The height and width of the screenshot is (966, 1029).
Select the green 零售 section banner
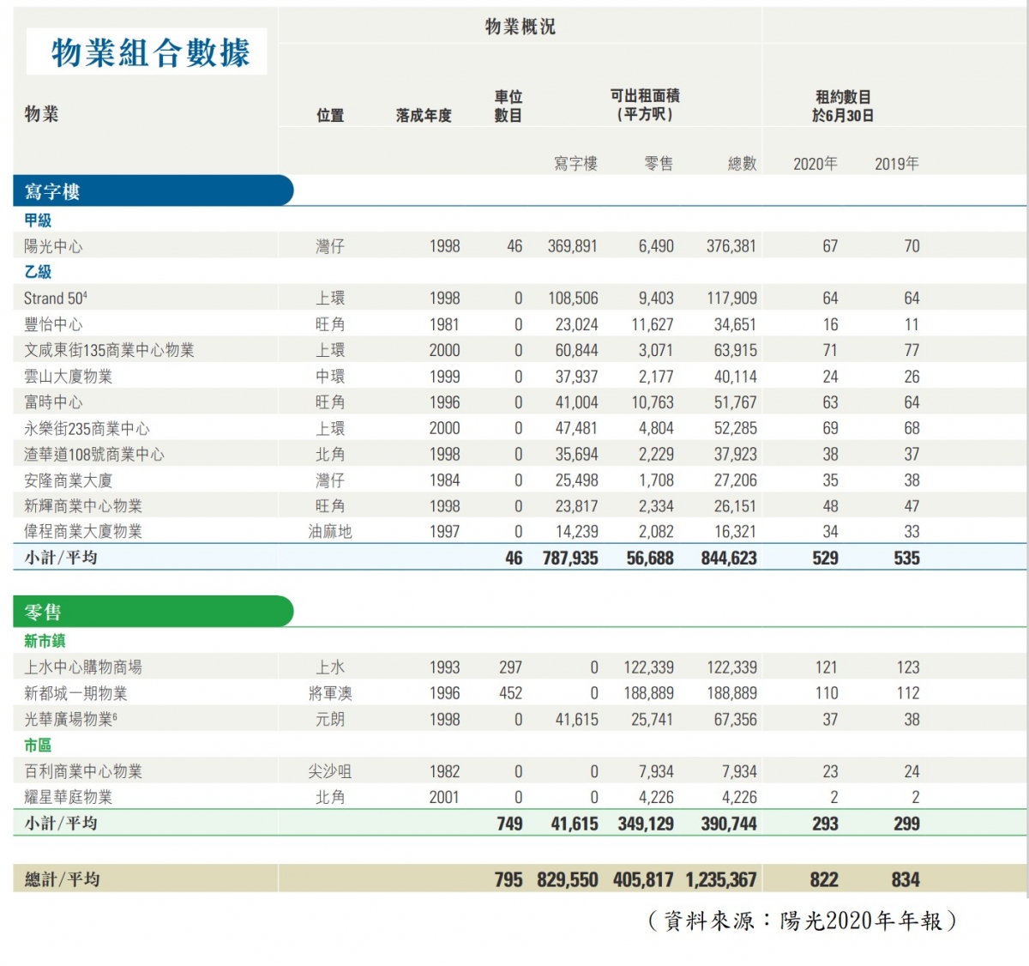coord(152,612)
